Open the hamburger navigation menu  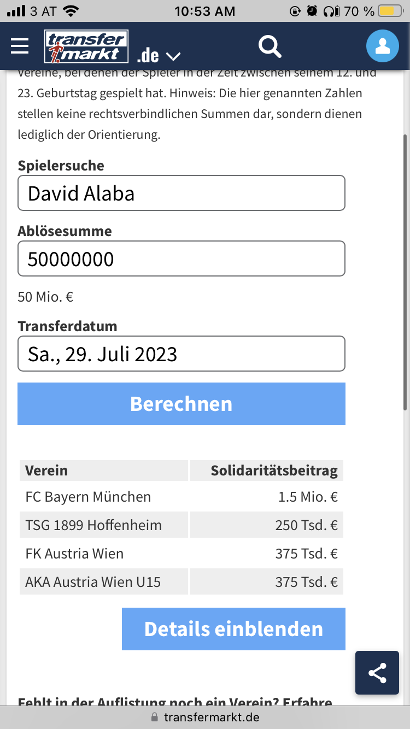point(20,46)
